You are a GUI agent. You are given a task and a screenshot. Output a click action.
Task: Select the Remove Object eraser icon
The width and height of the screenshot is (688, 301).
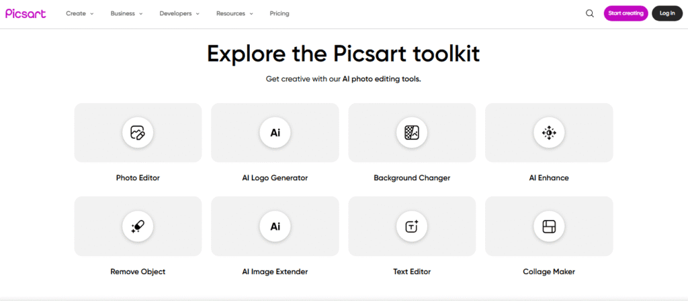(138, 226)
